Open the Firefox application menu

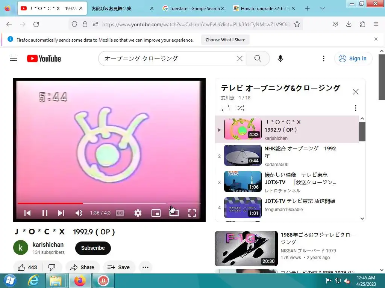click(x=376, y=24)
